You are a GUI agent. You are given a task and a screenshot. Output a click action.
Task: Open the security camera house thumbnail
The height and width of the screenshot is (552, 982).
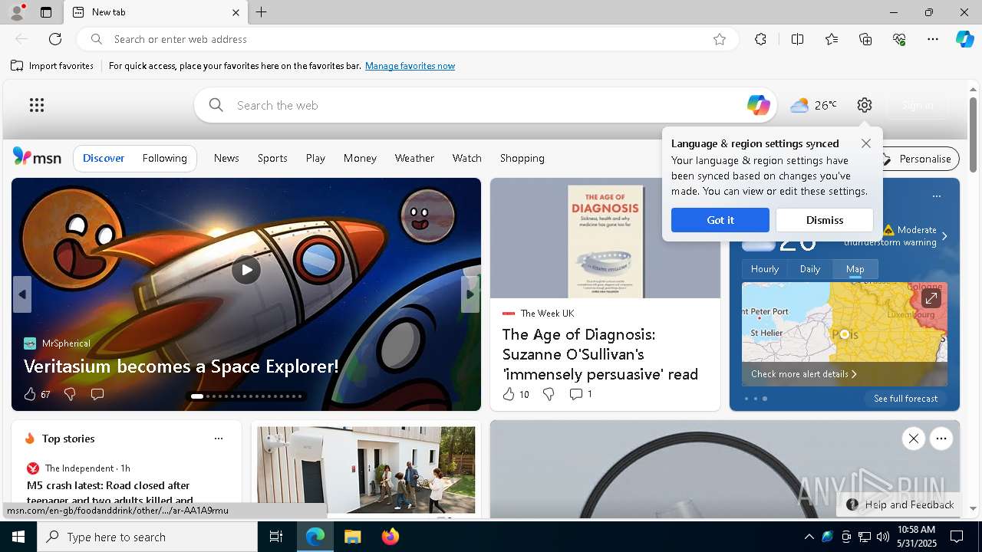point(366,469)
